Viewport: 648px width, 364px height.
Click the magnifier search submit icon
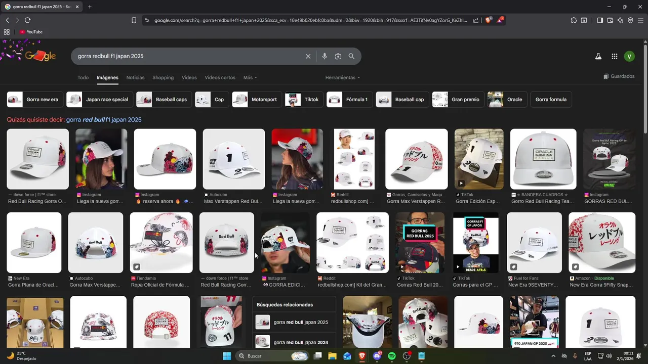[351, 56]
